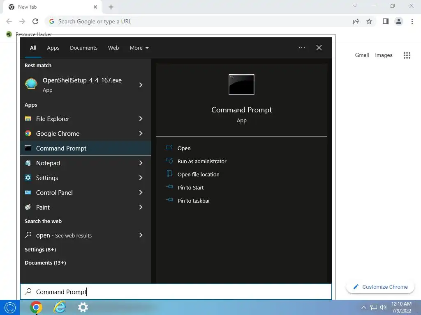Click the Gmail link

pyautogui.click(x=362, y=55)
